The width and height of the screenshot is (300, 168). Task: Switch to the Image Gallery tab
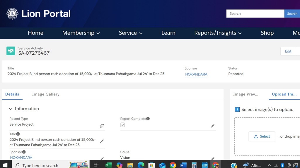[x=46, y=94]
